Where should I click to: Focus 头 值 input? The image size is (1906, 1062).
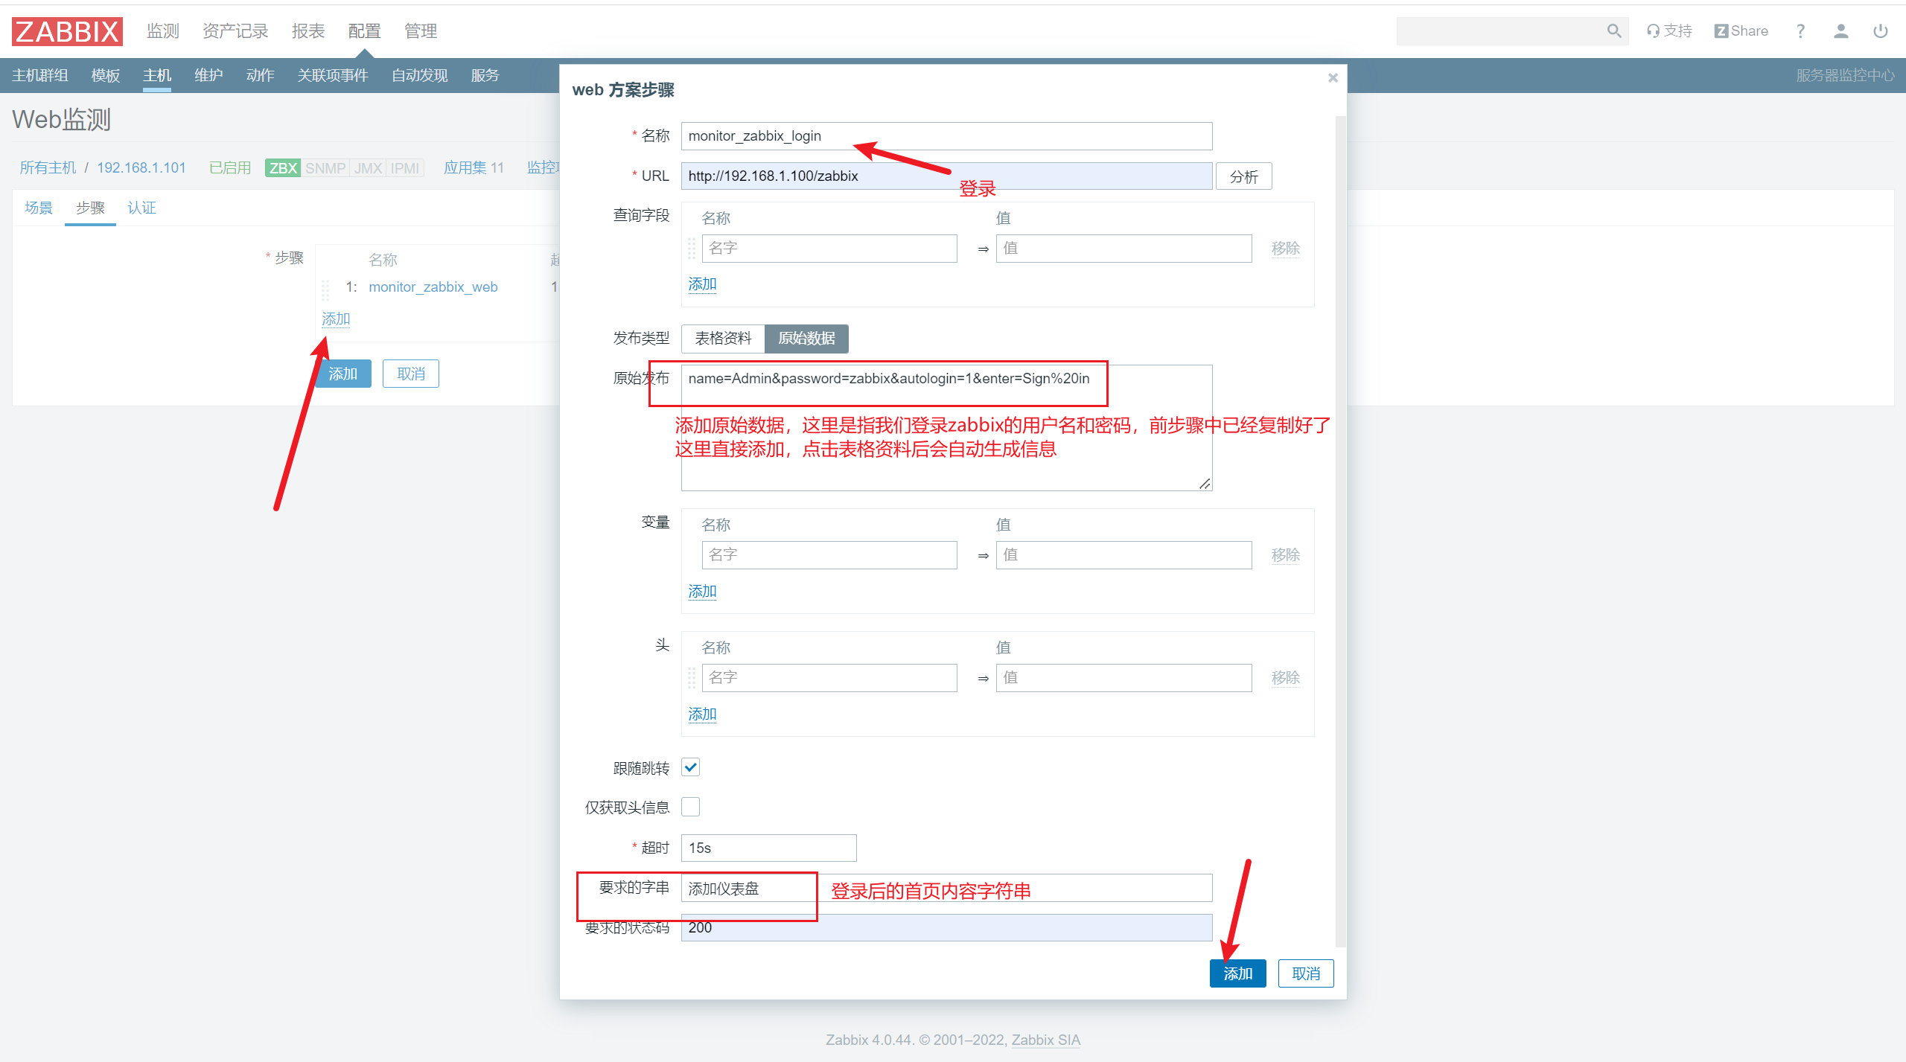(x=1123, y=678)
